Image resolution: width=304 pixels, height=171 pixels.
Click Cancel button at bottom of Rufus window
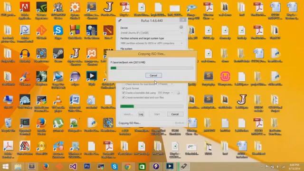175,114
